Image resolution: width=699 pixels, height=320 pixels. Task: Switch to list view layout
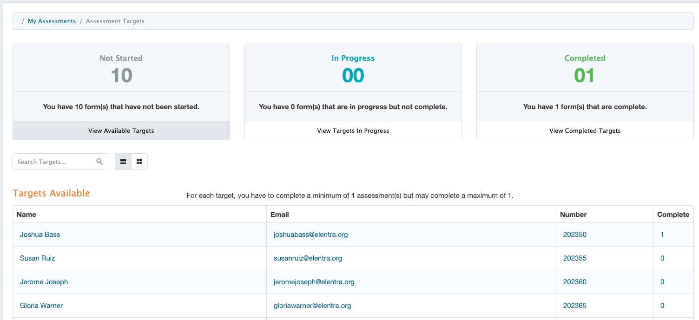click(x=123, y=162)
